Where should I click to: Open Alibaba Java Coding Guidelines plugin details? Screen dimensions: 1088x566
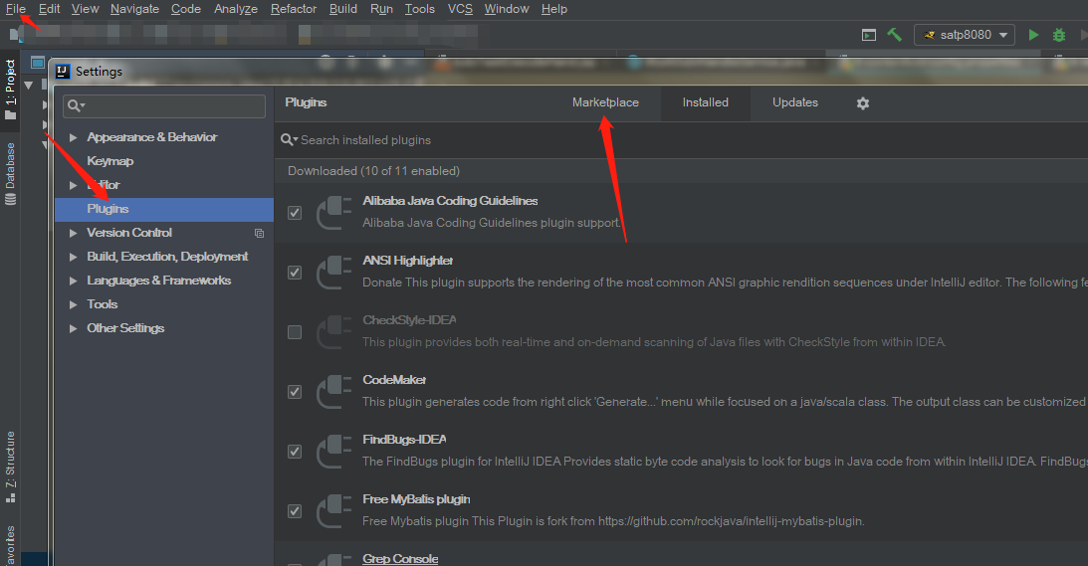450,201
